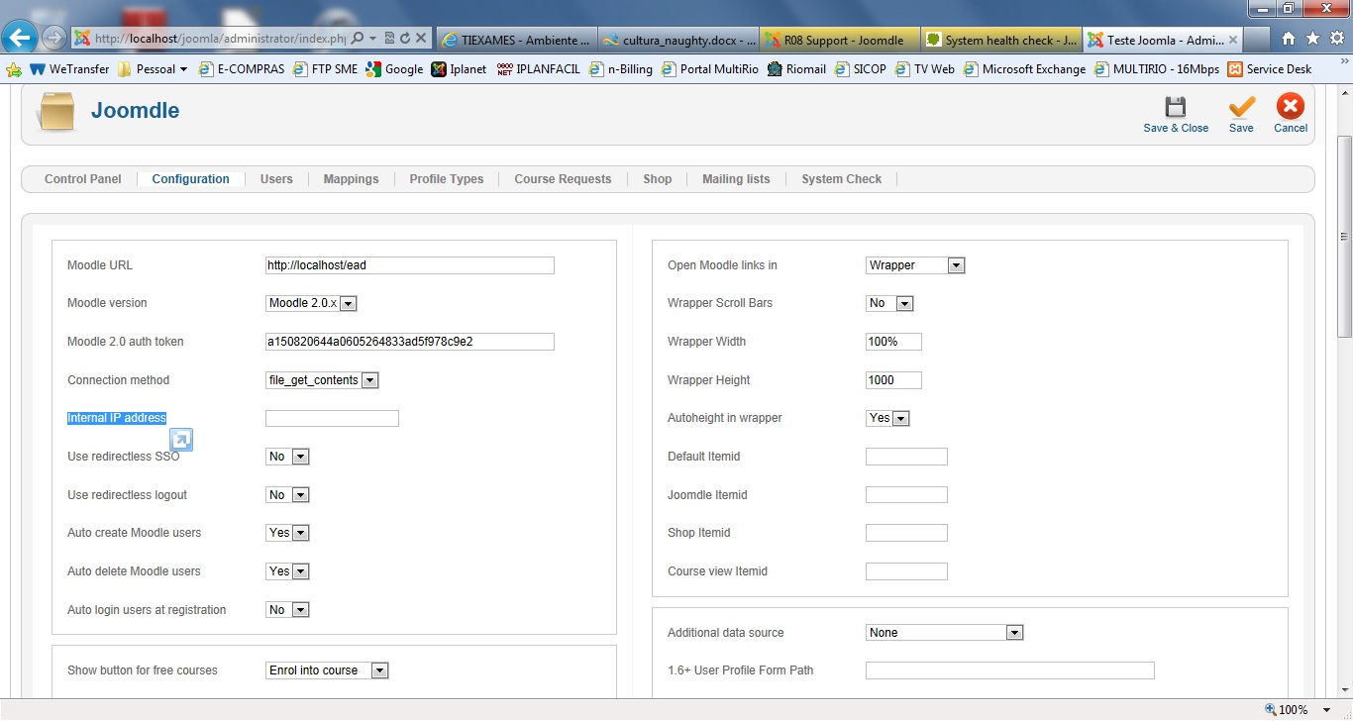Open the Mappings tab
This screenshot has width=1353, height=721.
click(351, 179)
